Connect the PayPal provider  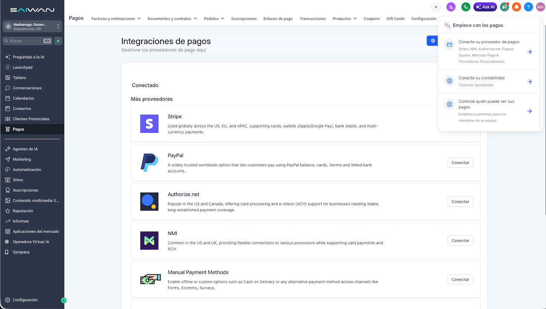(460, 163)
